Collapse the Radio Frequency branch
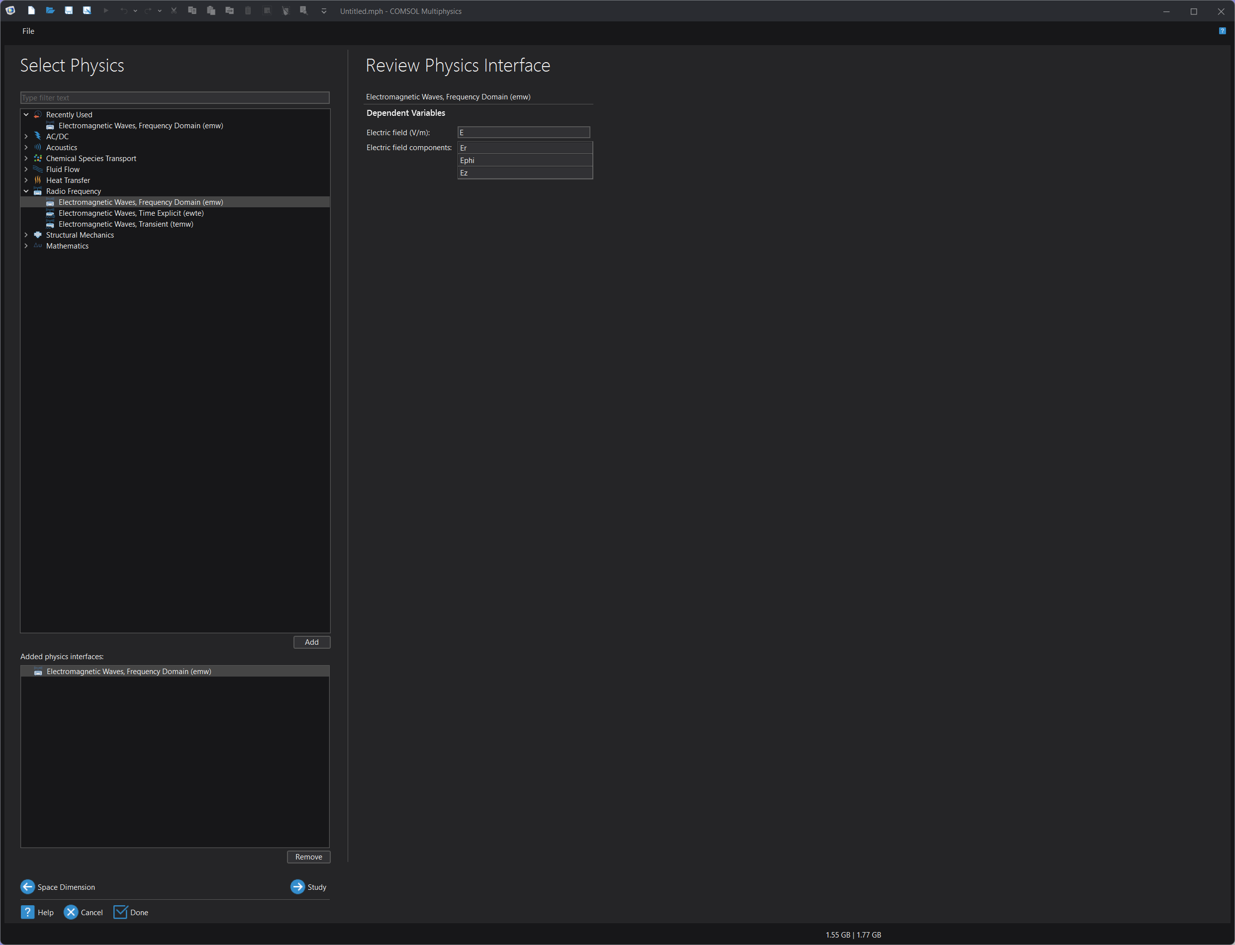Screen dimensions: 1235x945 click(x=26, y=191)
